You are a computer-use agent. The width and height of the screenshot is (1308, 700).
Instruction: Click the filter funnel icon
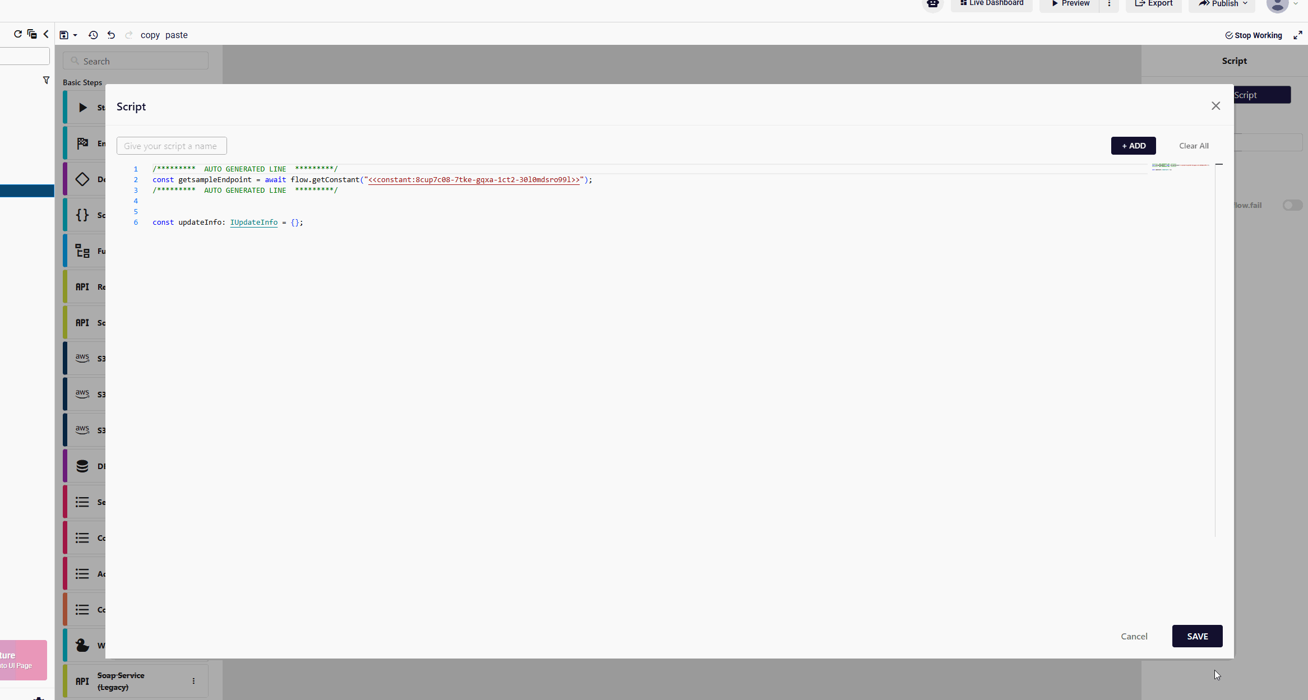point(46,80)
